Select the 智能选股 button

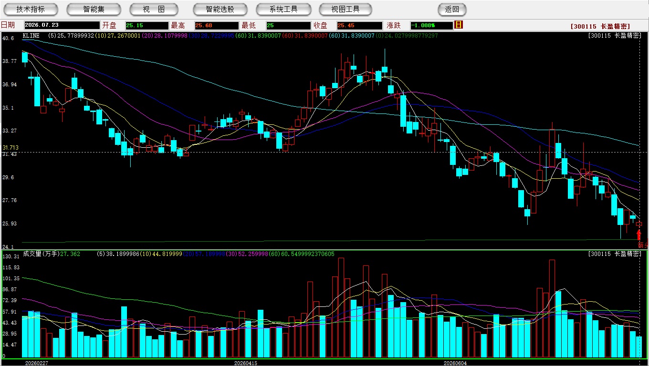220,9
